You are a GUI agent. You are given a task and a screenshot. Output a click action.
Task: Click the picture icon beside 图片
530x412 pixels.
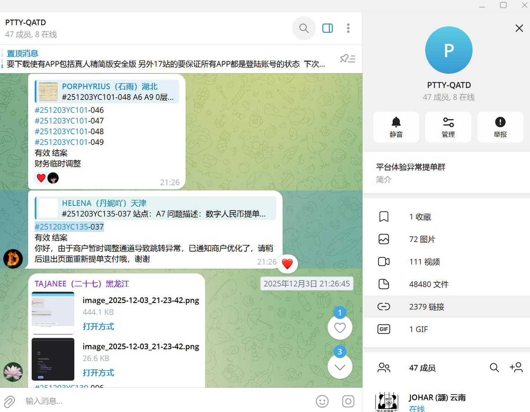click(384, 239)
